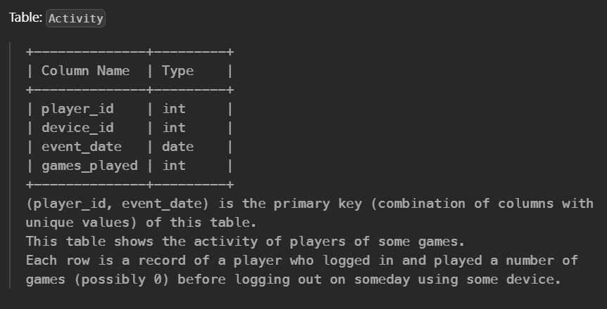Click the words 'using some device.'

(484, 280)
